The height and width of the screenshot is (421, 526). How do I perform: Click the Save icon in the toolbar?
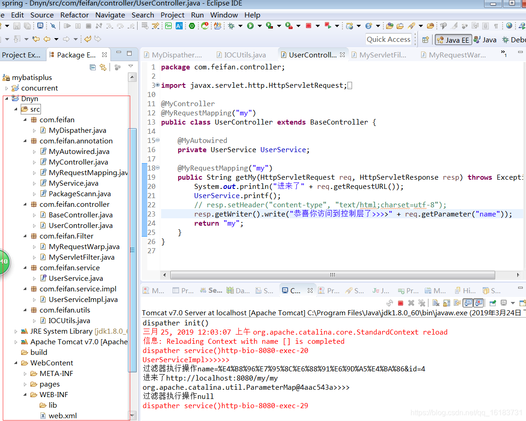tap(17, 26)
